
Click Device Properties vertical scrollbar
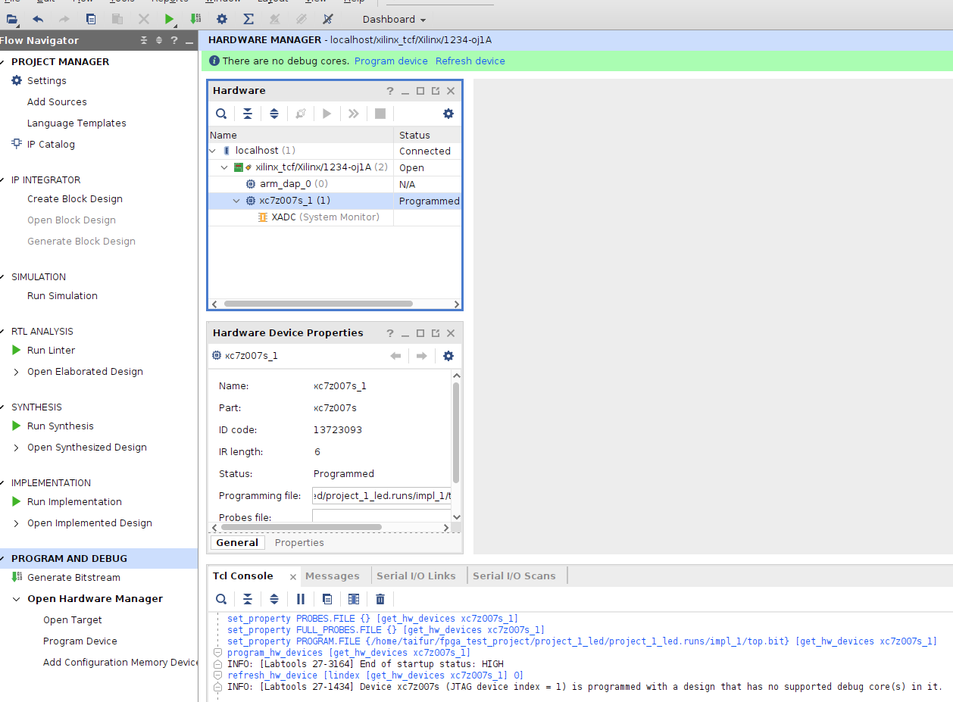click(x=456, y=432)
